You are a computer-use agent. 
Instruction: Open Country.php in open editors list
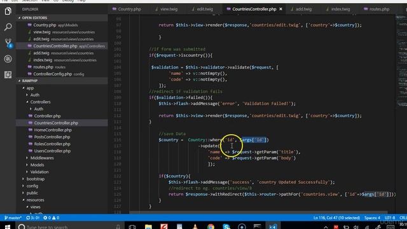point(62,25)
